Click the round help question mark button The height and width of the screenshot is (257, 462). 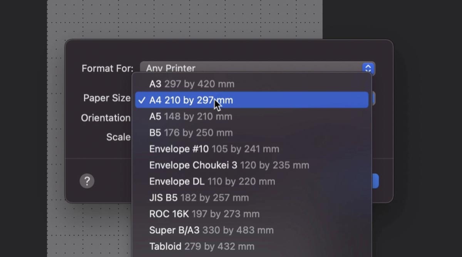click(x=87, y=181)
